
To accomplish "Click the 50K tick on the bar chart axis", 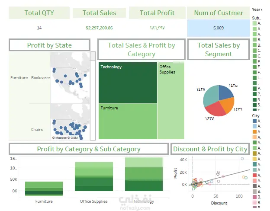I will 13,179.
